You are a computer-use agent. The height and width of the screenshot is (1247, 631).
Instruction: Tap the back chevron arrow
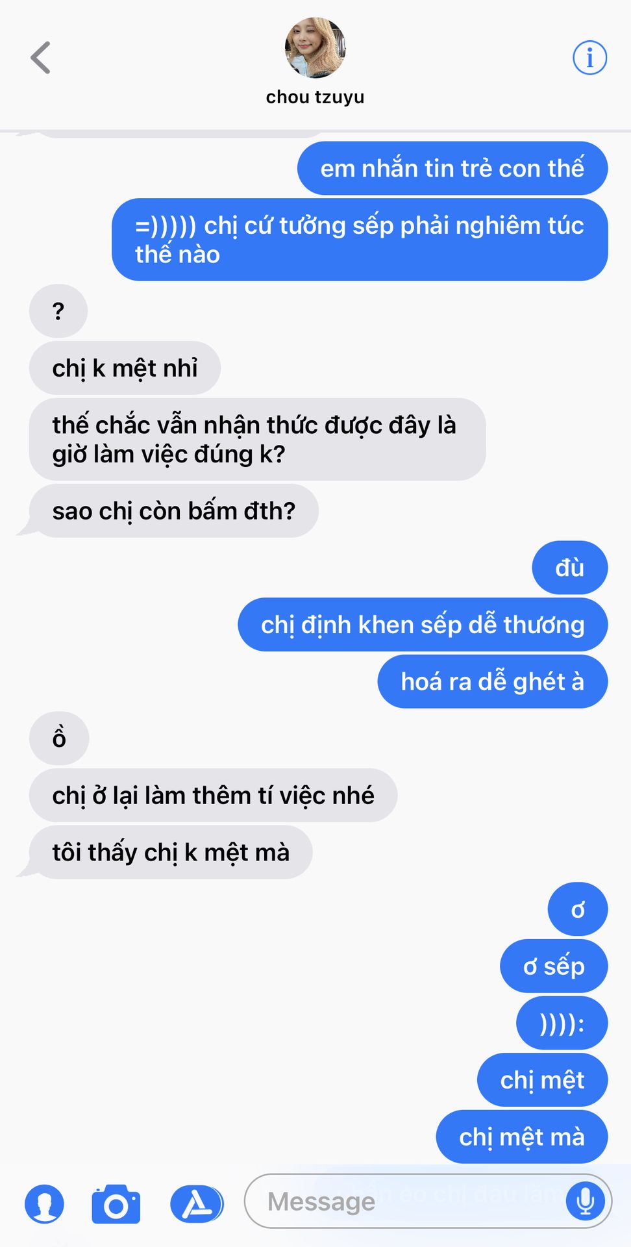pos(40,58)
